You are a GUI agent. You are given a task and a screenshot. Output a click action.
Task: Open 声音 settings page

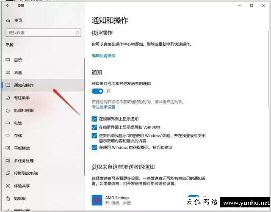coord(43,72)
